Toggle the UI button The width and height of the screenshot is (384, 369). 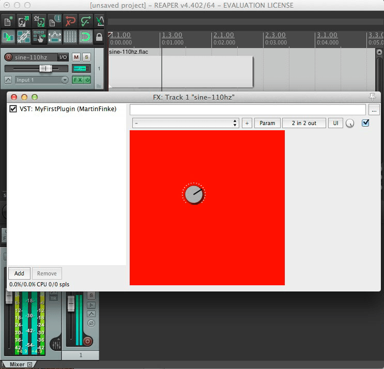[335, 123]
